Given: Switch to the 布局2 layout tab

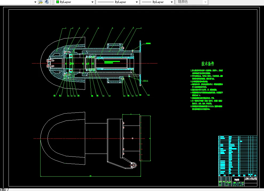Looking at the screenshot, I should click(3, 189).
